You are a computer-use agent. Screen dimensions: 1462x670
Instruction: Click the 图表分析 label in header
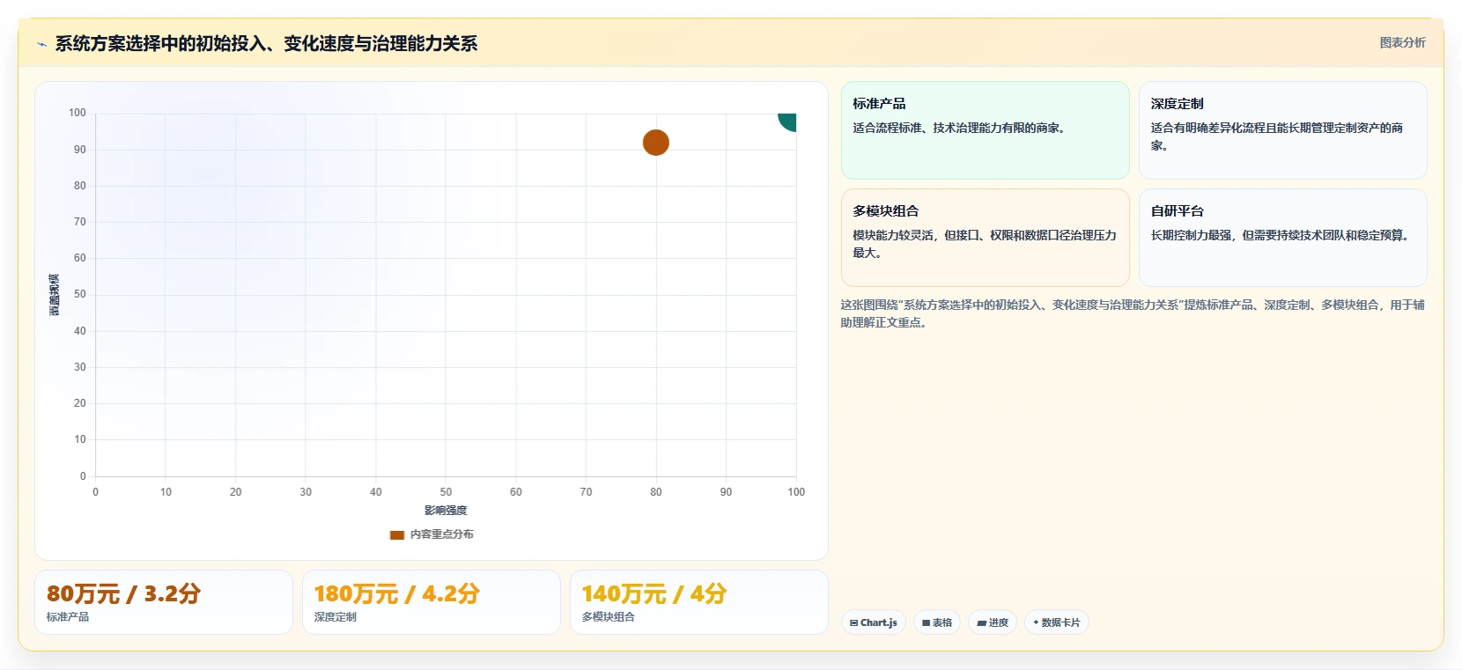1402,42
